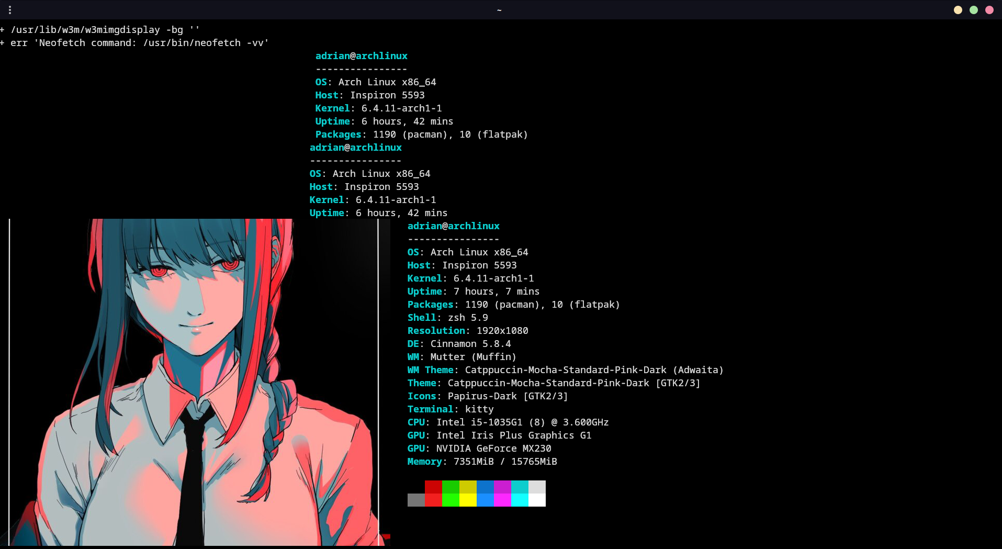Select the Memory usage 7351MiB line

click(x=481, y=462)
